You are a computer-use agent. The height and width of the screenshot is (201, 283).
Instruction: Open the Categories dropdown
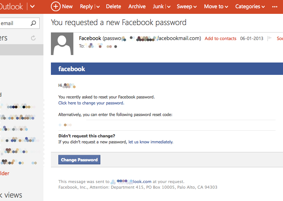tap(250, 6)
